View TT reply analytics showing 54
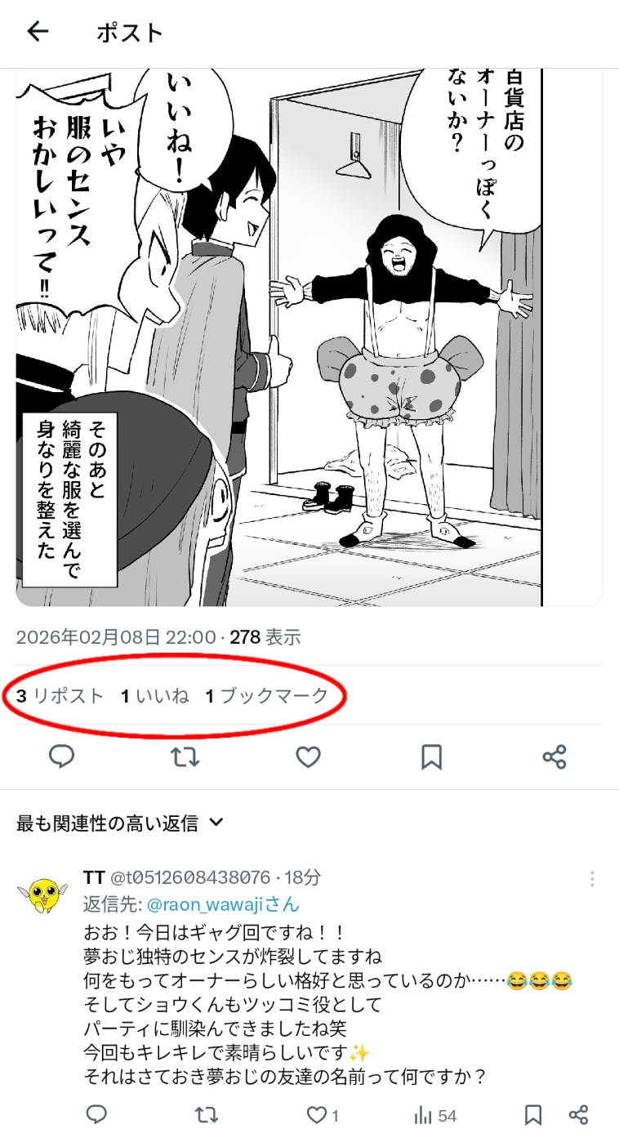The width and height of the screenshot is (619, 1129). pos(435,1114)
